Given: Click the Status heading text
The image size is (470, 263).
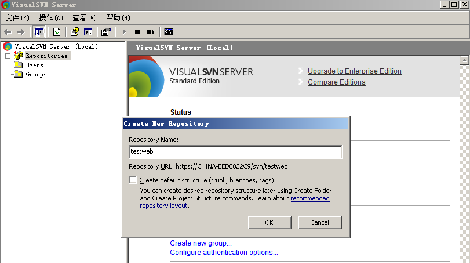Looking at the screenshot, I should click(181, 112).
